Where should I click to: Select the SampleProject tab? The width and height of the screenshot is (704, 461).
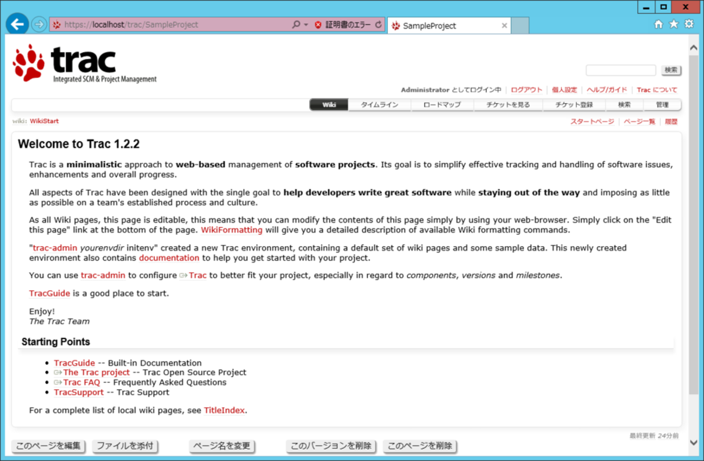pos(449,25)
